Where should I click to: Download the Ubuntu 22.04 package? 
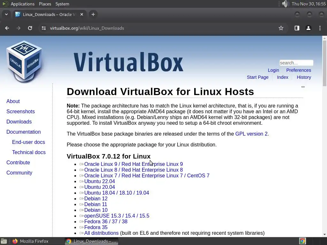click(100, 181)
